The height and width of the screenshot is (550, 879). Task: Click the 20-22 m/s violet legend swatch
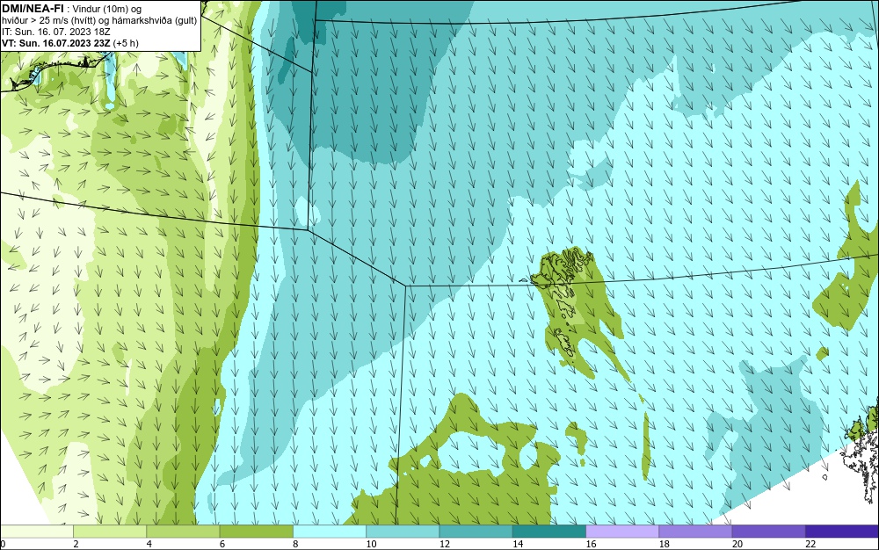[x=768, y=531]
